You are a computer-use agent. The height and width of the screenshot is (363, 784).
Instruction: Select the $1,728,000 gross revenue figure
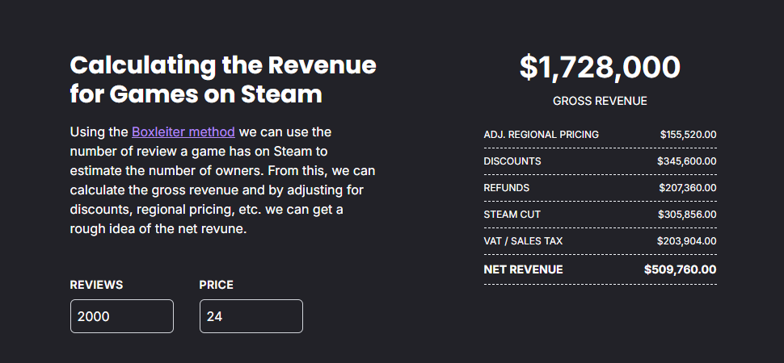600,68
